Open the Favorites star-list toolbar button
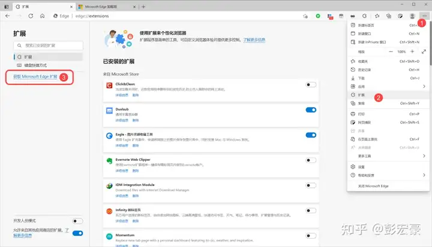This screenshot has height=247, width=432. (377, 16)
